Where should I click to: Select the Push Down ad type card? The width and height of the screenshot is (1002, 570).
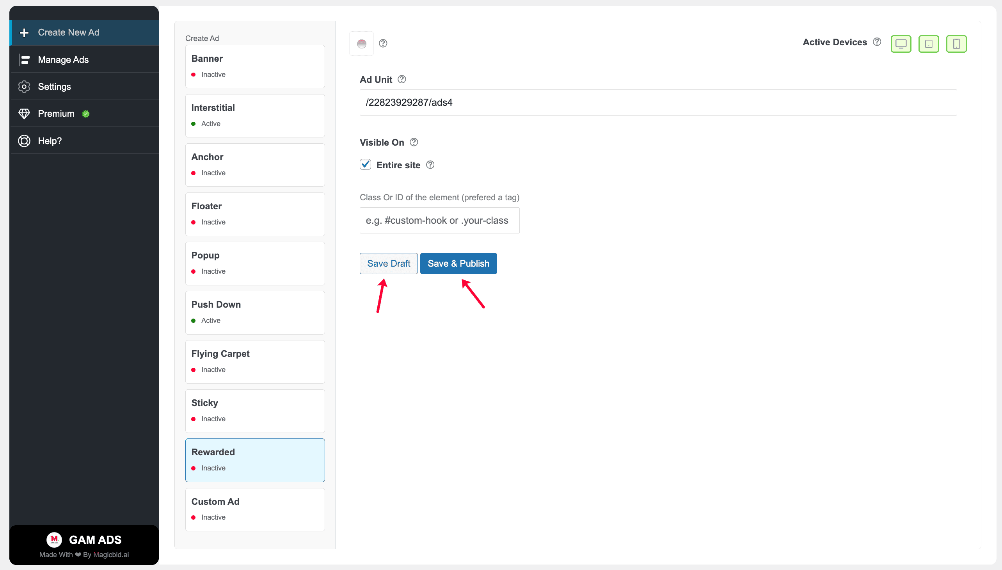point(255,313)
